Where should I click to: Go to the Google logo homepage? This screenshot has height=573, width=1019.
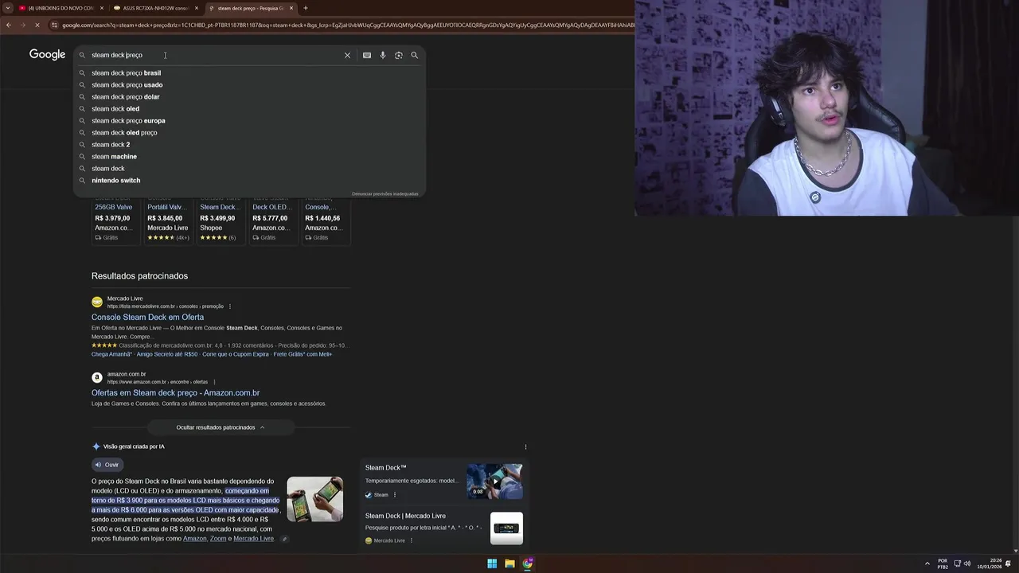(48, 54)
